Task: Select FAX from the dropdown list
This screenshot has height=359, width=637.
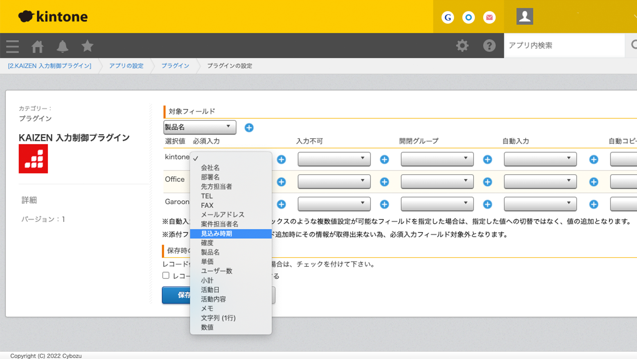Action: click(231, 205)
